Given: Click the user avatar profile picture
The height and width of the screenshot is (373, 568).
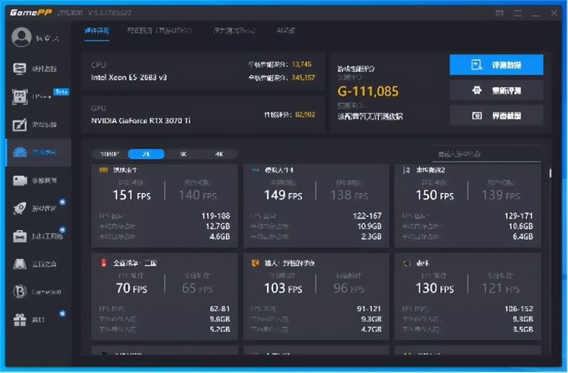Looking at the screenshot, I should (21, 37).
